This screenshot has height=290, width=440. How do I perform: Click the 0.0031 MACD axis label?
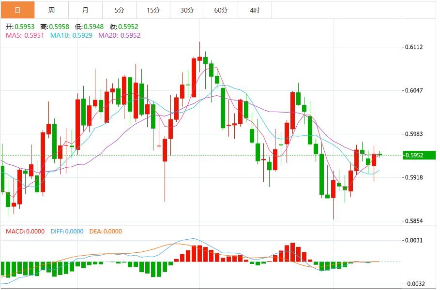pos(414,240)
